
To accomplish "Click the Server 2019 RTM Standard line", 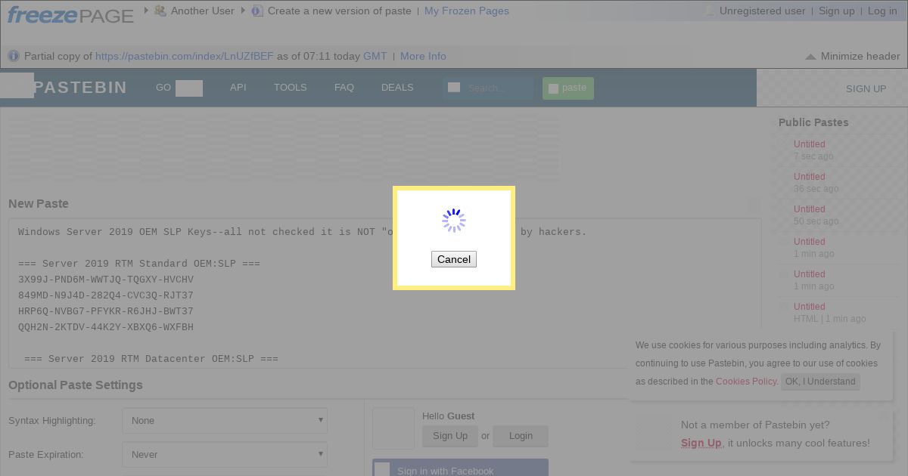I will tap(139, 264).
